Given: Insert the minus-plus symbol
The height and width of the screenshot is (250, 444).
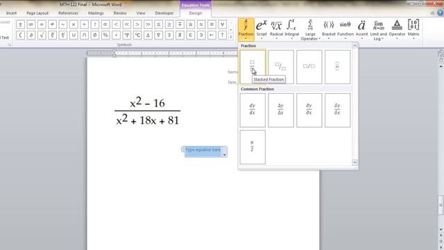Looking at the screenshot, I should (180, 25).
